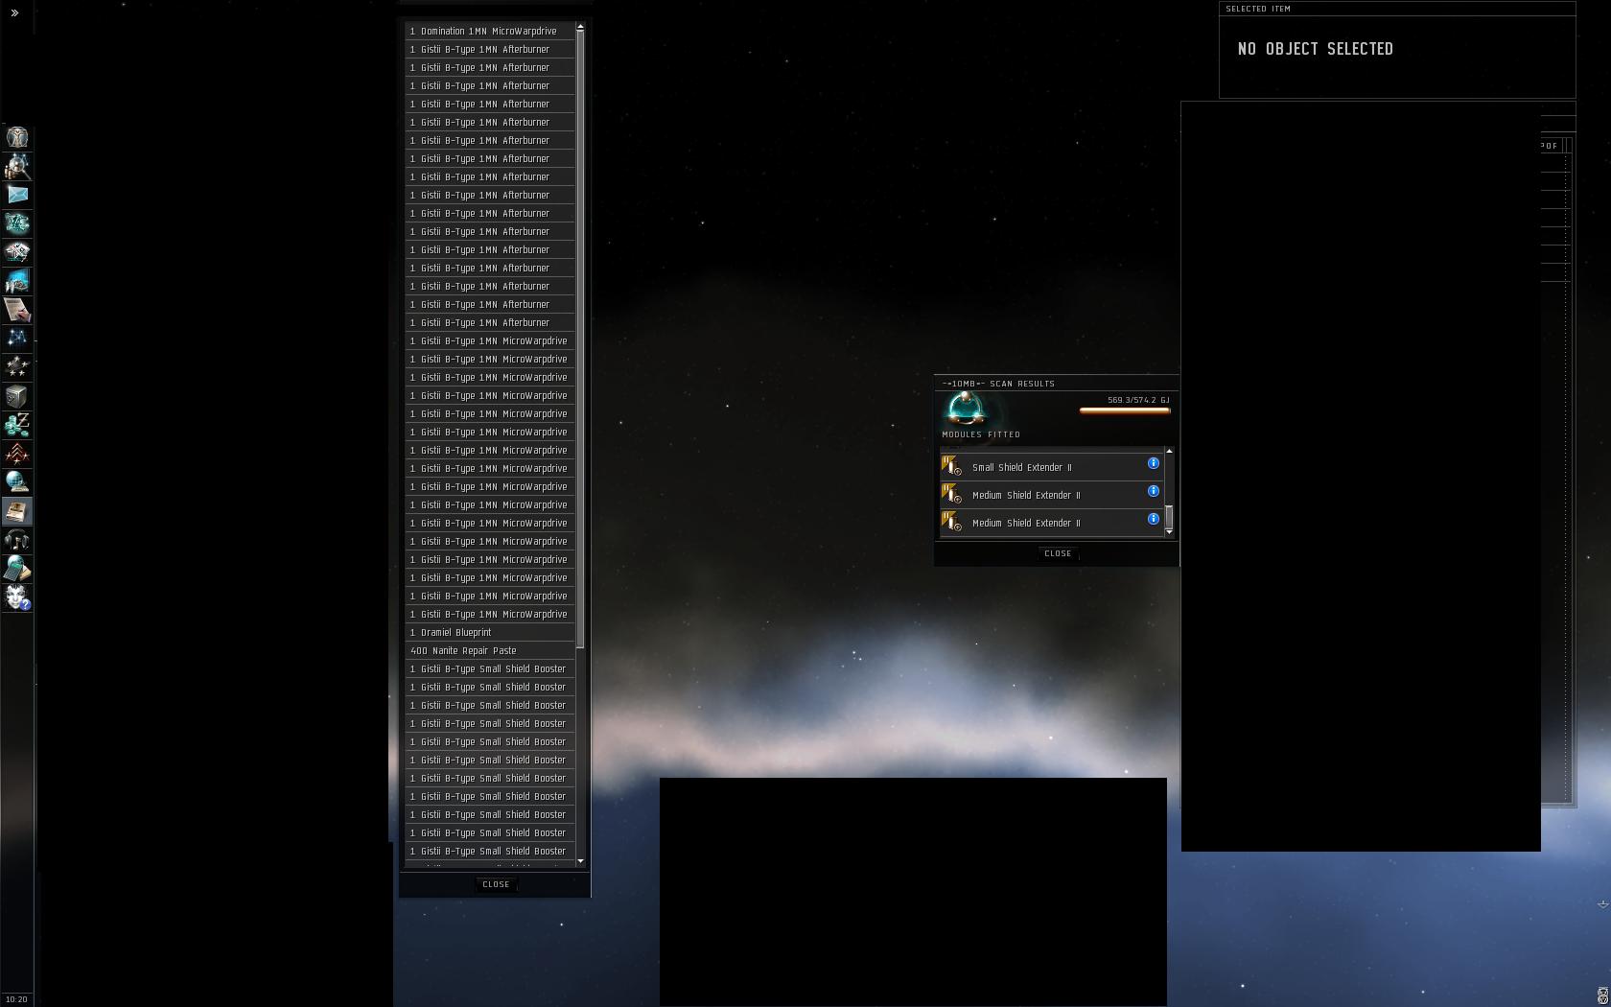Click the blue monitor Science & Industry icon
The image size is (1611, 1007).
[17, 281]
